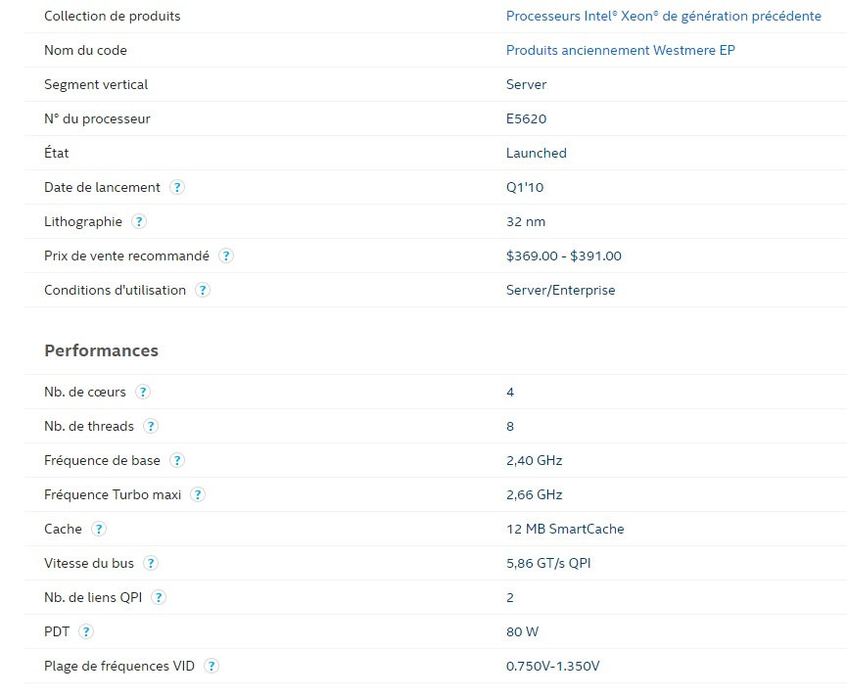Click the Launched status value

[536, 153]
